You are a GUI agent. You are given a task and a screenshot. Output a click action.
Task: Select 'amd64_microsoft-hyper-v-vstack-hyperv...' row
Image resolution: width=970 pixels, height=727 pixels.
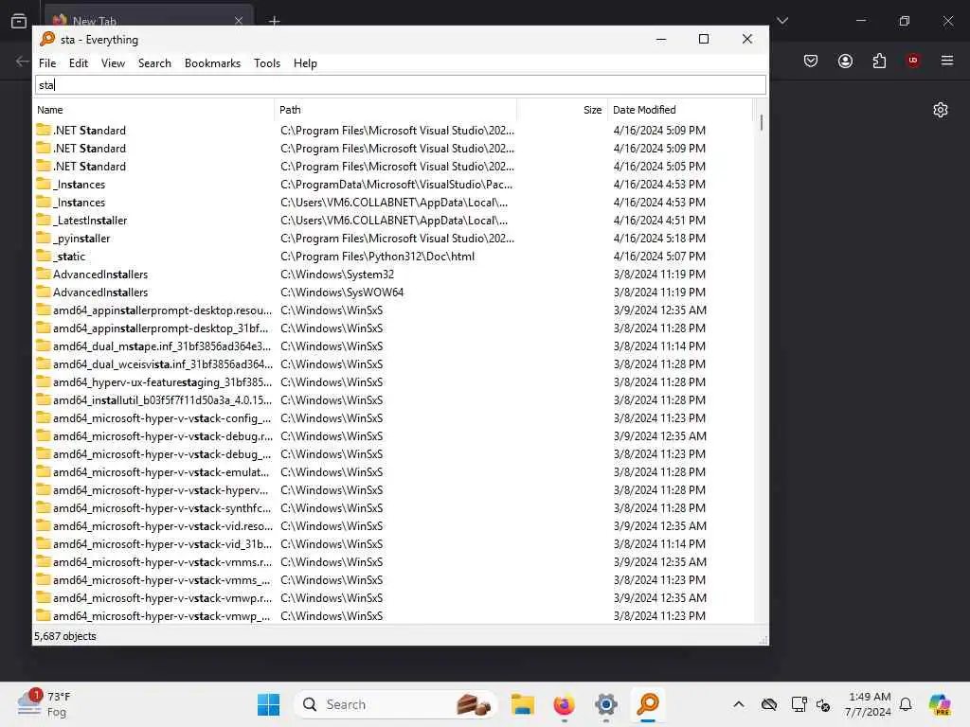coord(393,489)
